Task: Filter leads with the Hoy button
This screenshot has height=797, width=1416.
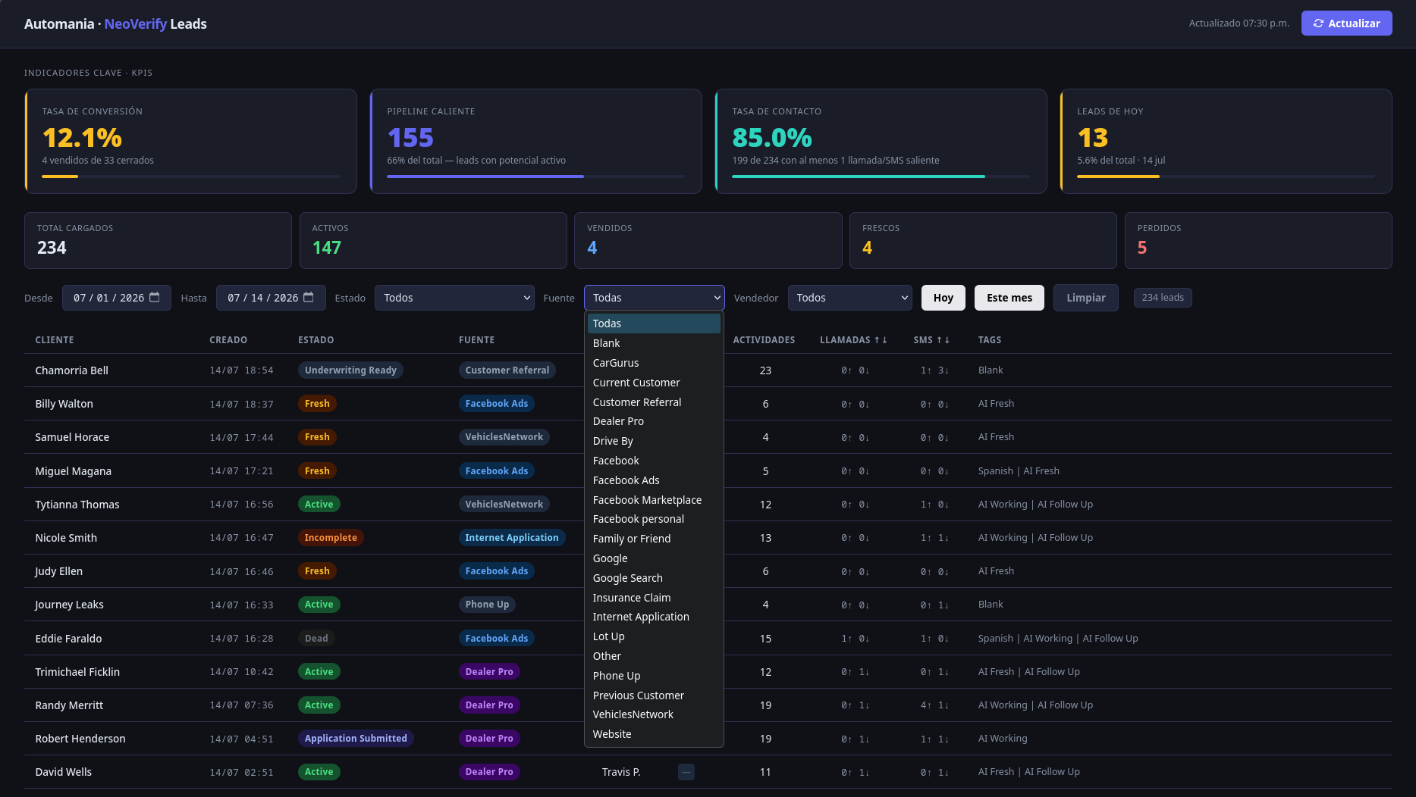Action: 943,298
